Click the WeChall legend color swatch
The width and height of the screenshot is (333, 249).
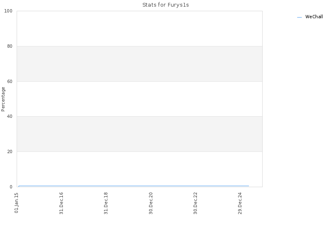(299, 17)
